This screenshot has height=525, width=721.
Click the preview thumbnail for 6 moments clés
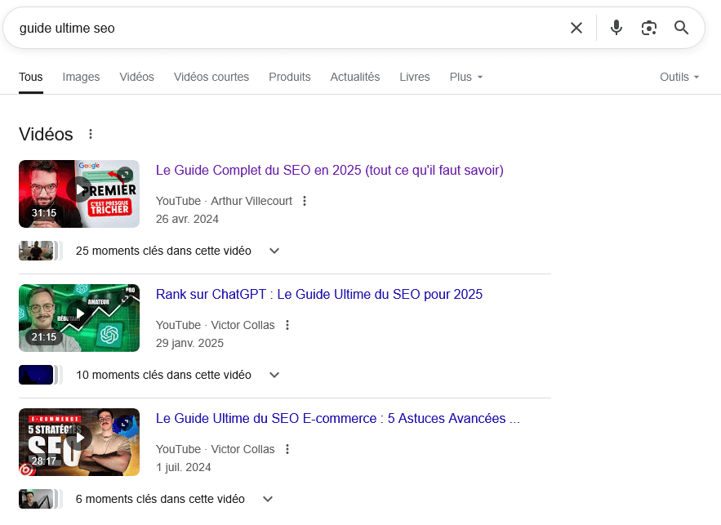click(40, 499)
